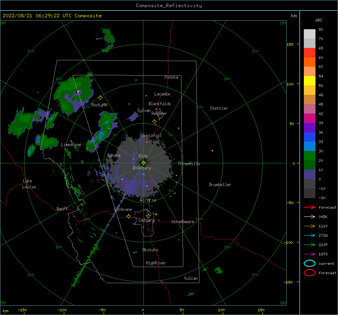
Task: Click the red forecast ellipse icon
Action: (309, 273)
